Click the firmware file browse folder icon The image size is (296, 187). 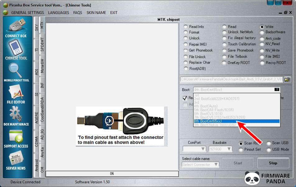point(287,79)
